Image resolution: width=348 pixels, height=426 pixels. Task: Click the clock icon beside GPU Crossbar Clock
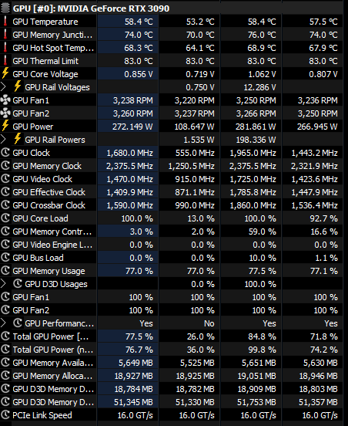pyautogui.click(x=5, y=205)
